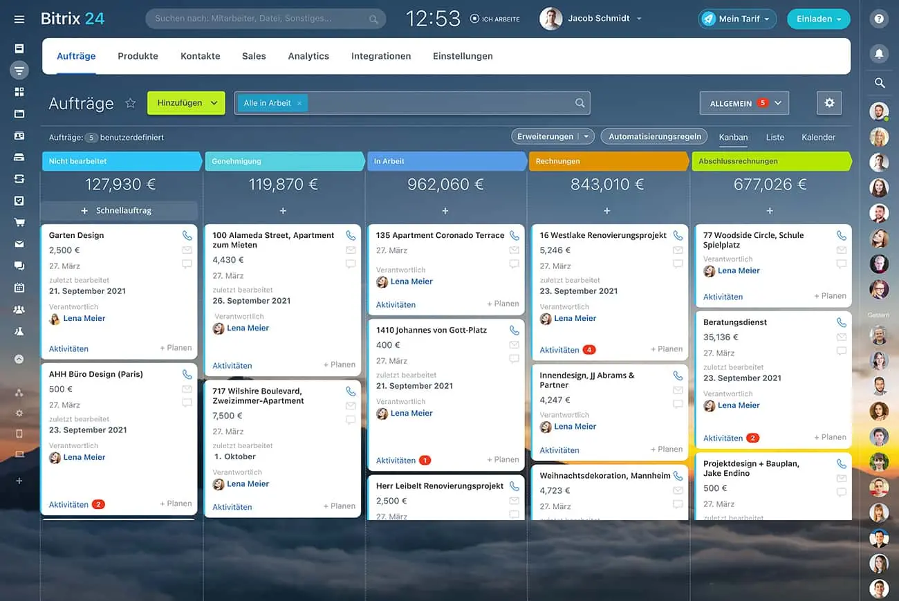Open the calendar icon in the left sidebar
The height and width of the screenshot is (601, 899).
(x=19, y=287)
